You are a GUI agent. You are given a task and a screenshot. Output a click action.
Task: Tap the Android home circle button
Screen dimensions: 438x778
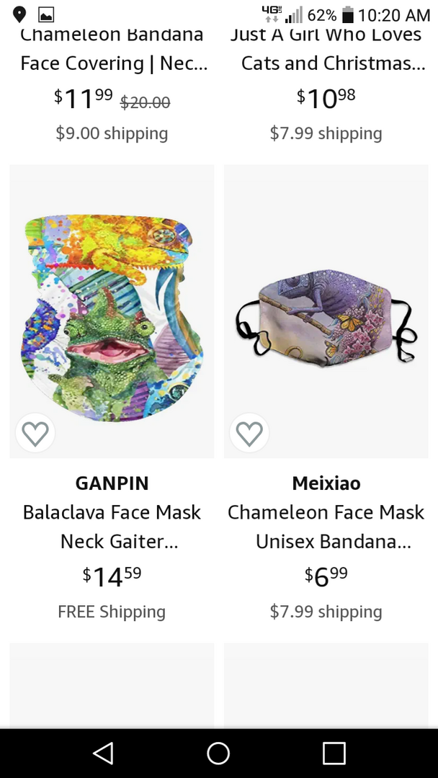point(218,754)
